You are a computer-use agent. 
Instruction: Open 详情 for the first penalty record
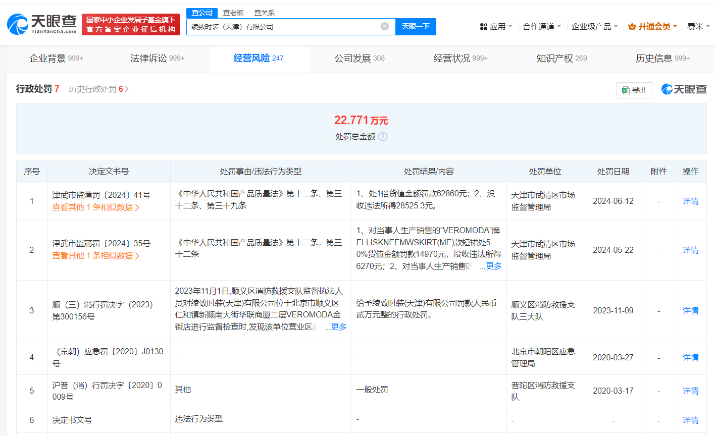690,201
